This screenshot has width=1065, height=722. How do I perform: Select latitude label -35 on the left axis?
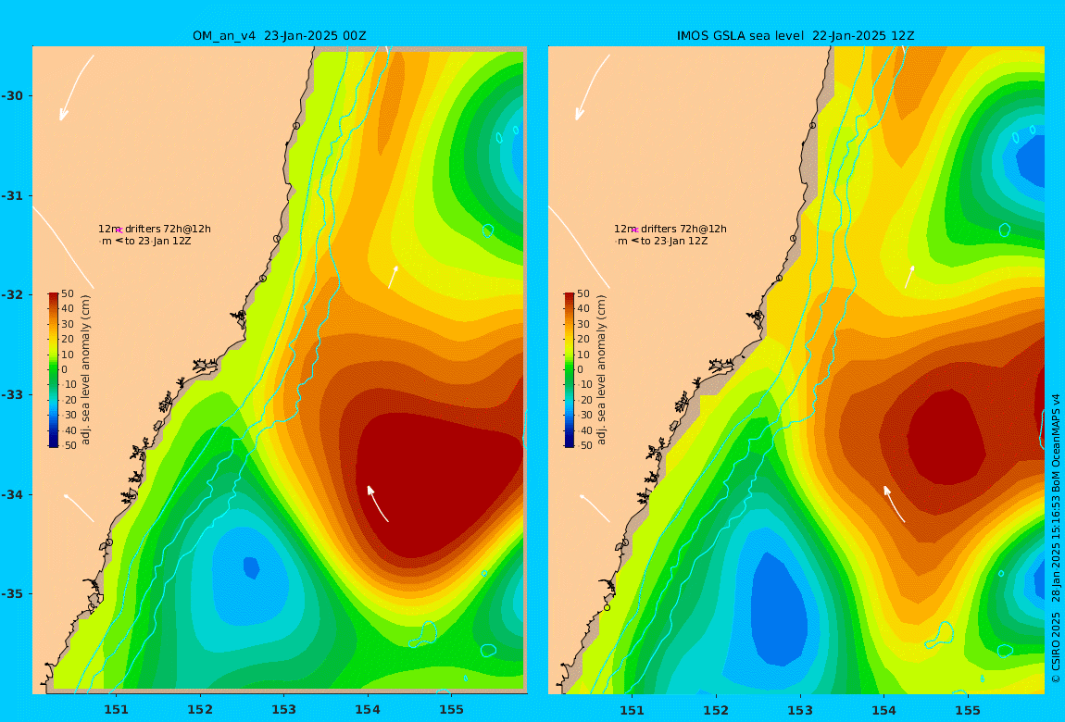tap(12, 594)
